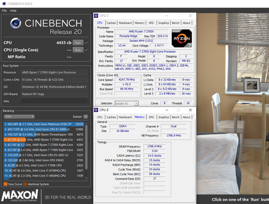269x204 pixels.
Task: Click the DRAM Frequency value 1798.9 MHz
Action: coord(154,146)
